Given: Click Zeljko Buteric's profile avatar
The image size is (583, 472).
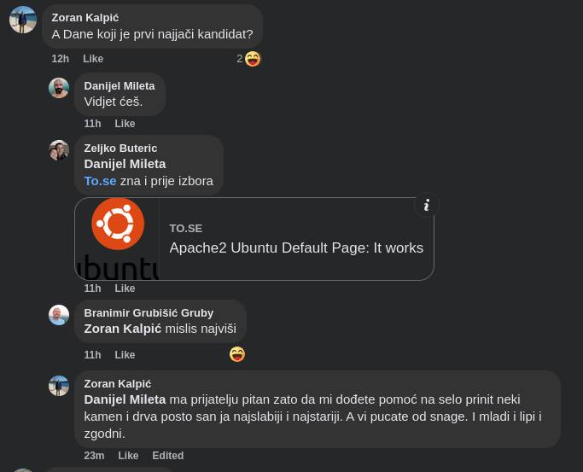Looking at the screenshot, I should [x=59, y=151].
